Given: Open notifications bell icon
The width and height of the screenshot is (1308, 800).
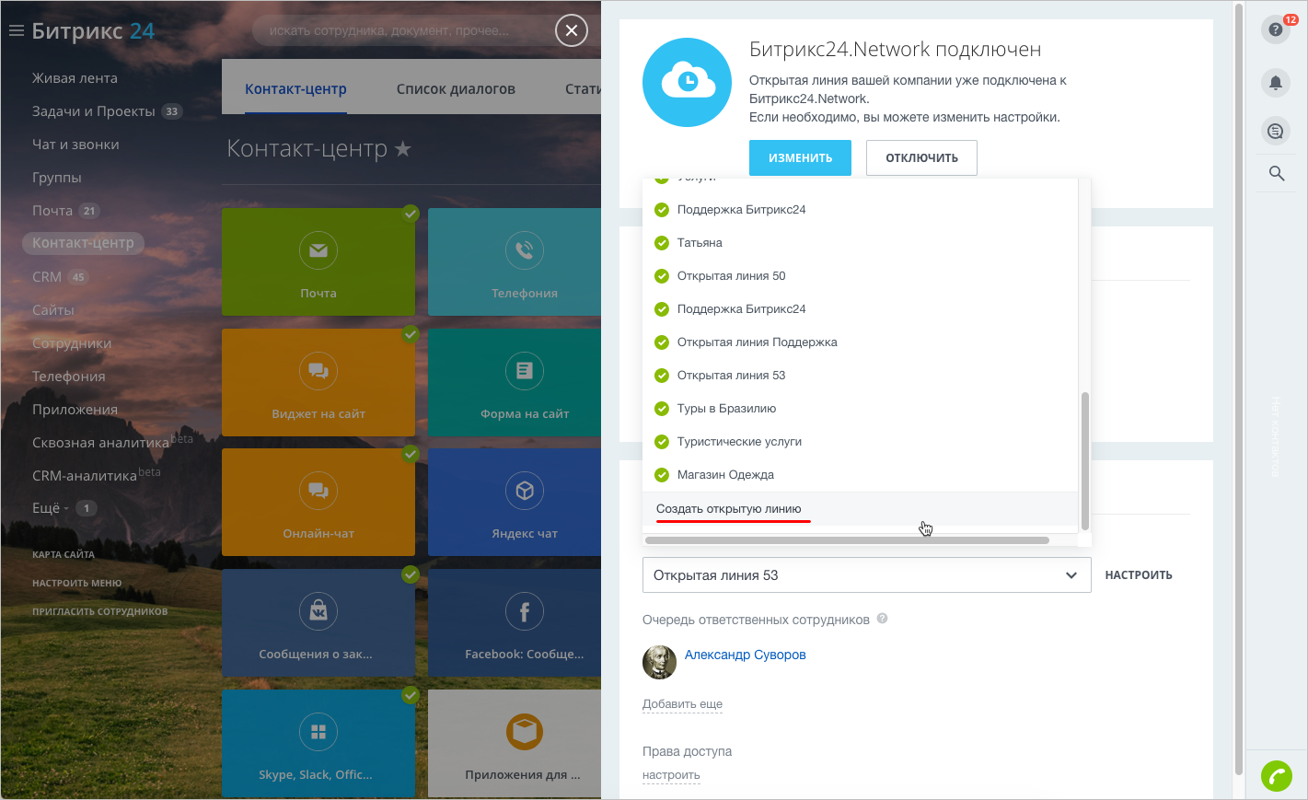Looking at the screenshot, I should (1275, 83).
